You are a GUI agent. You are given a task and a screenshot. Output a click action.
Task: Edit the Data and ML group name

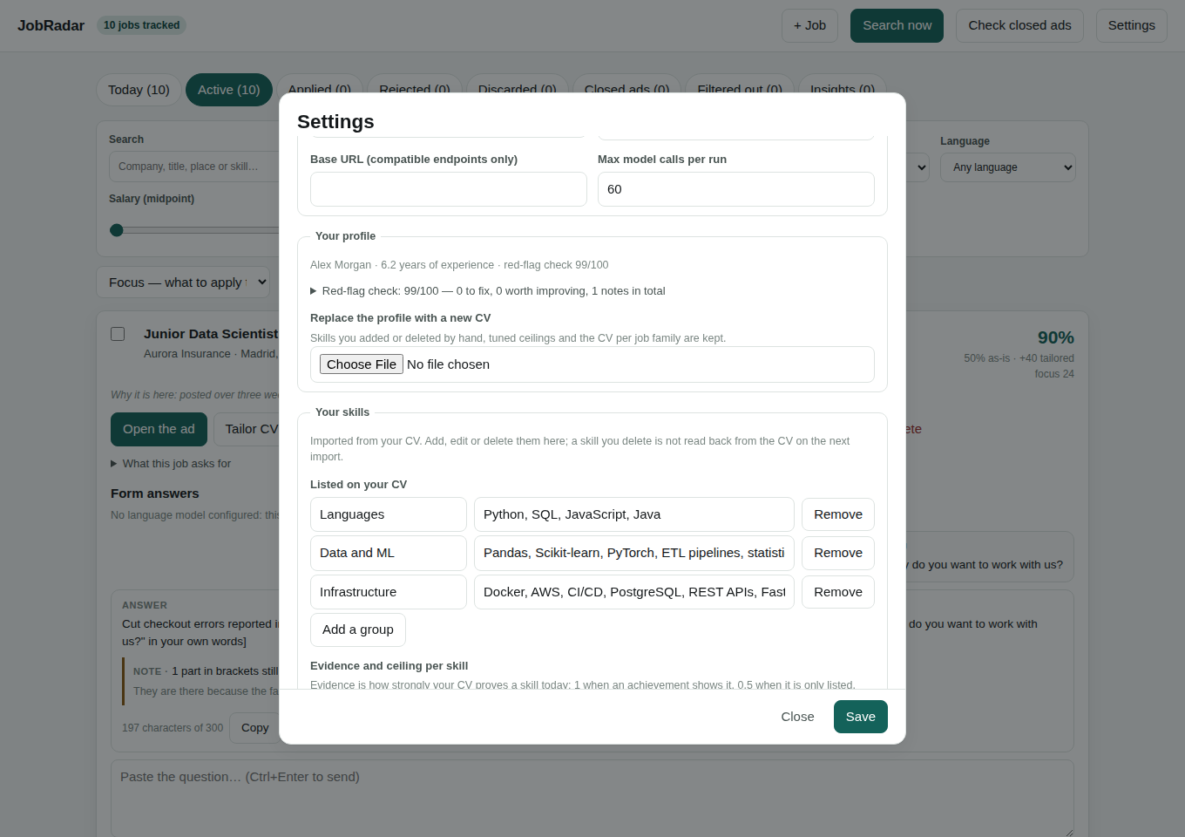click(389, 553)
